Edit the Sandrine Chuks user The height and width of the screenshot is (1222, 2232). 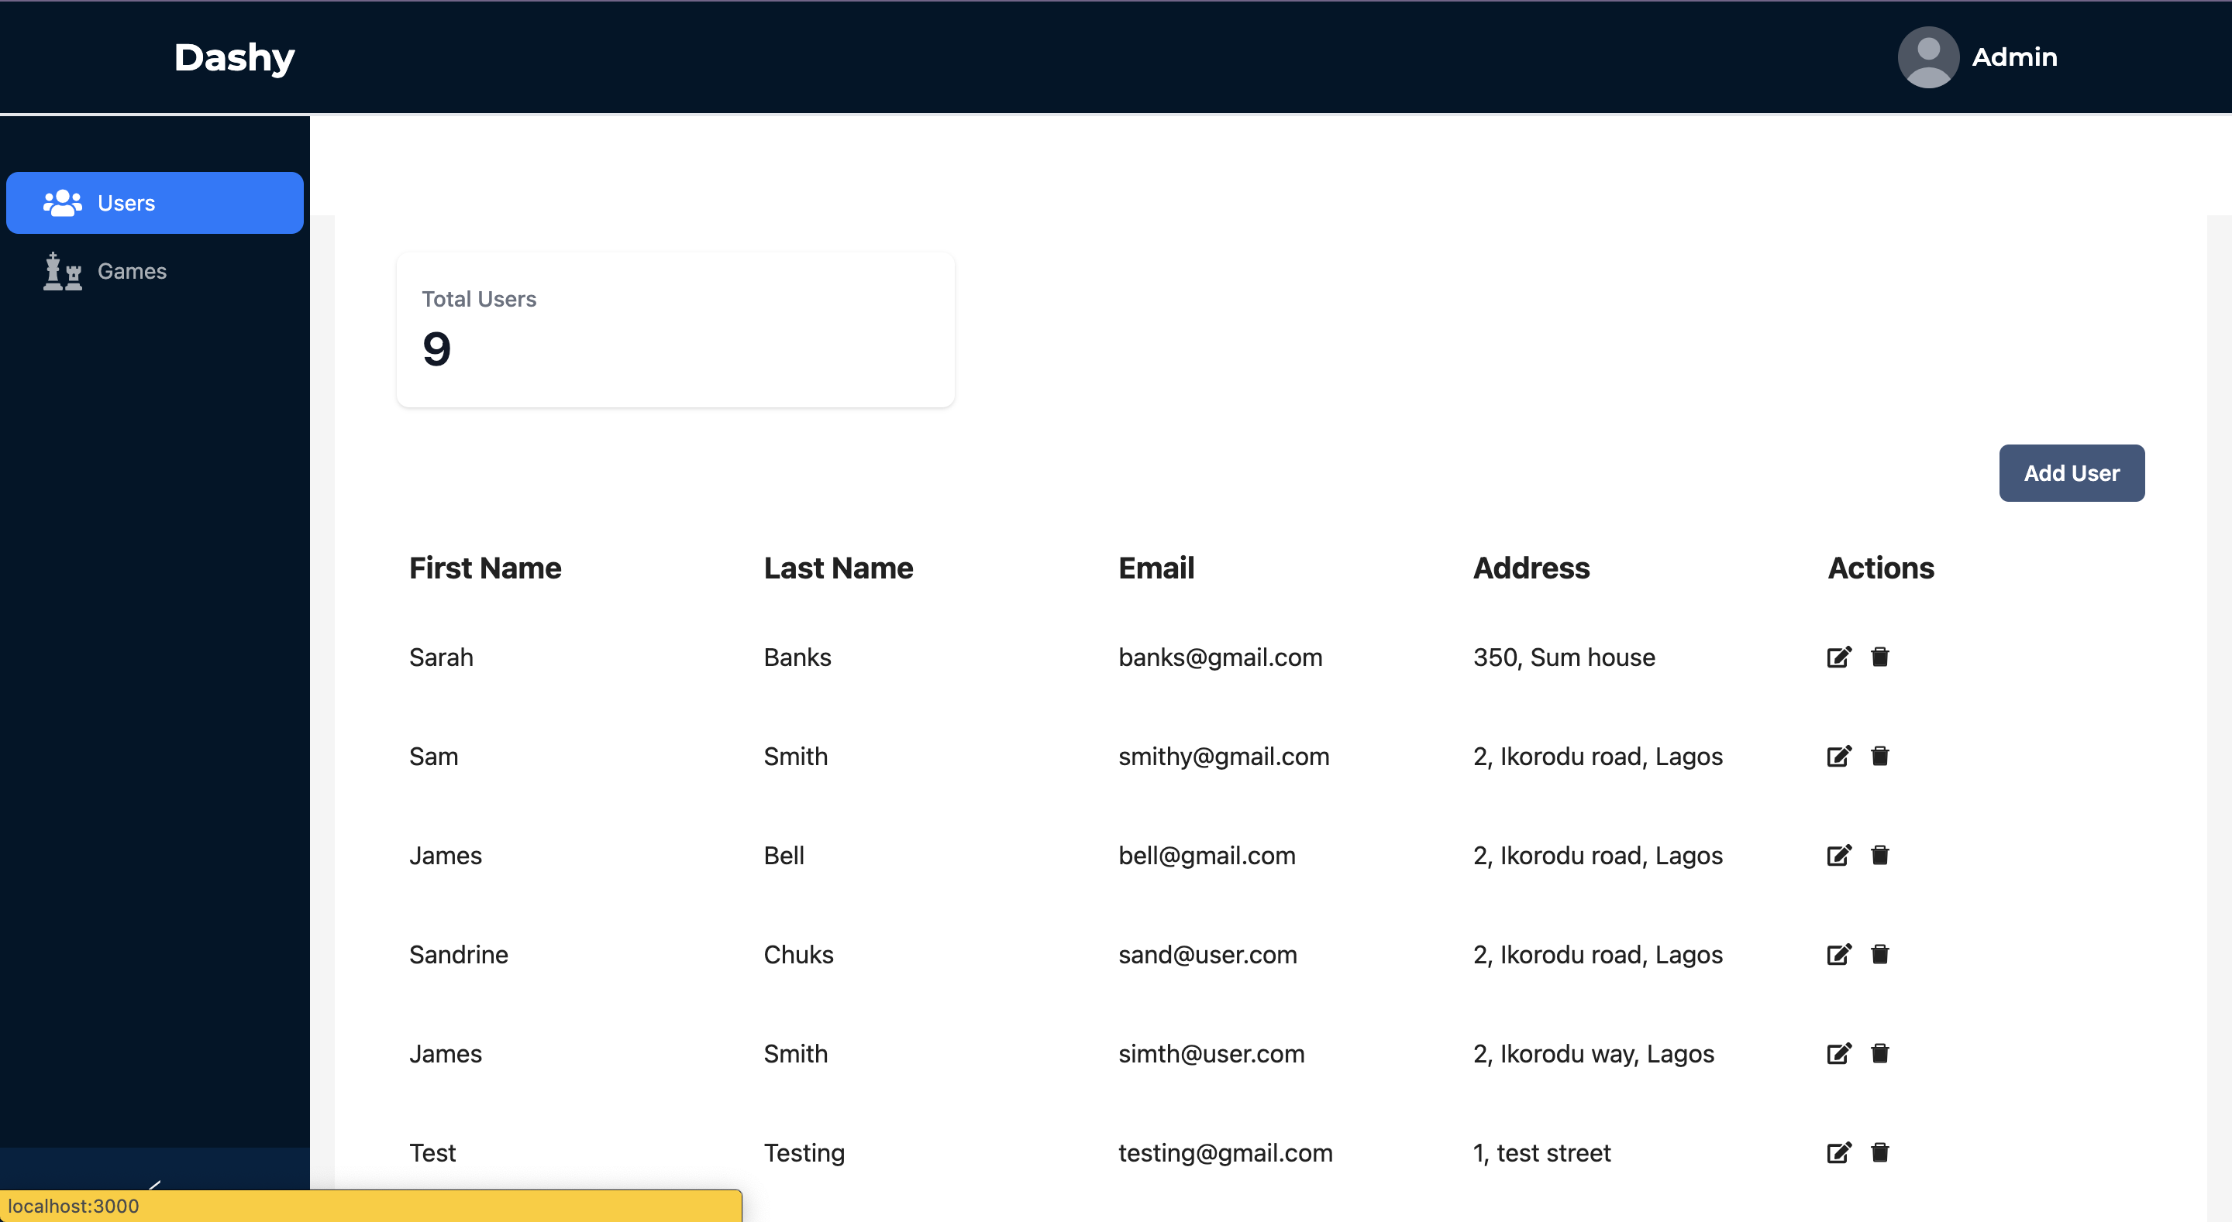tap(1838, 954)
